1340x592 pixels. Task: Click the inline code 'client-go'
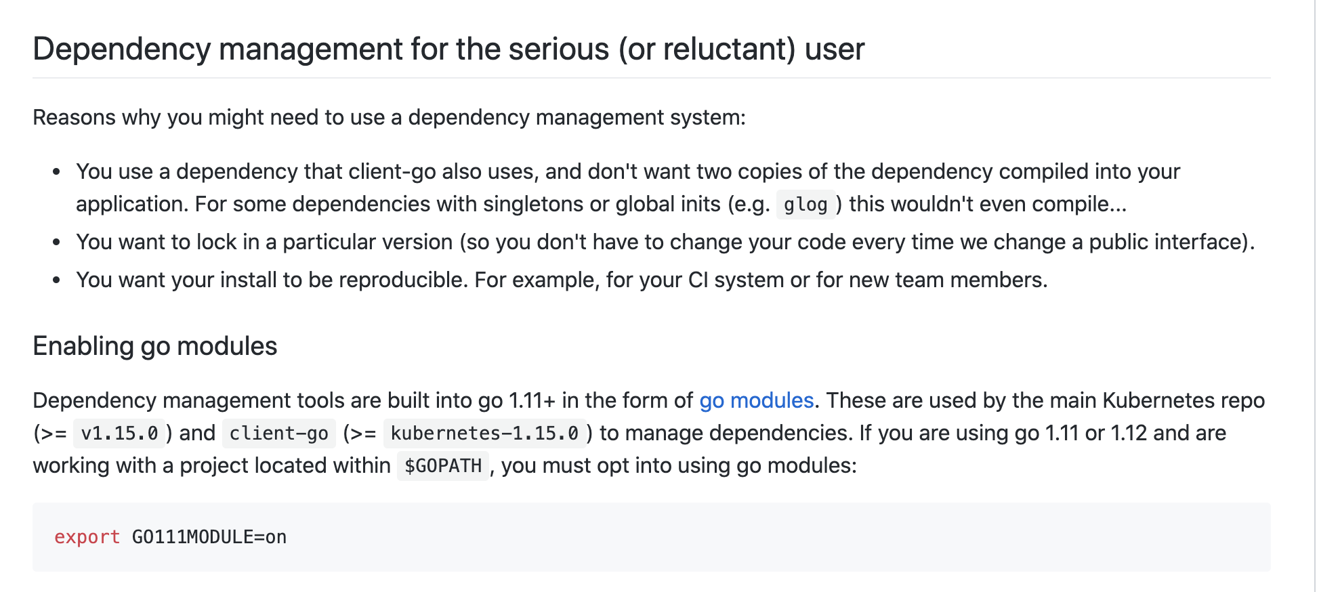tap(278, 434)
